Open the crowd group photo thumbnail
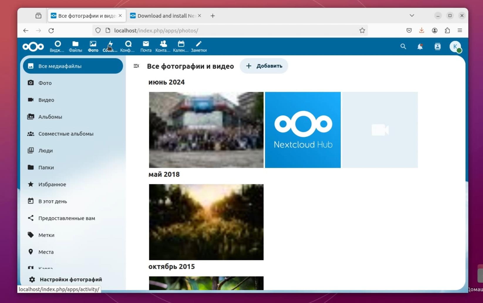Image resolution: width=483 pixels, height=303 pixels. pos(206,130)
